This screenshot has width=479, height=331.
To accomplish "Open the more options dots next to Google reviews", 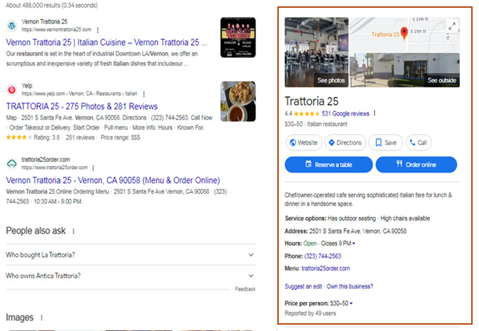I will point(375,113).
